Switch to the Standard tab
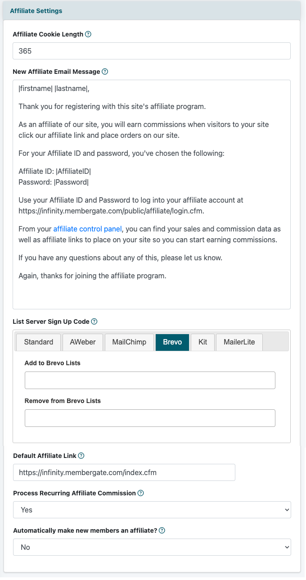This screenshot has width=306, height=580. coord(39,342)
